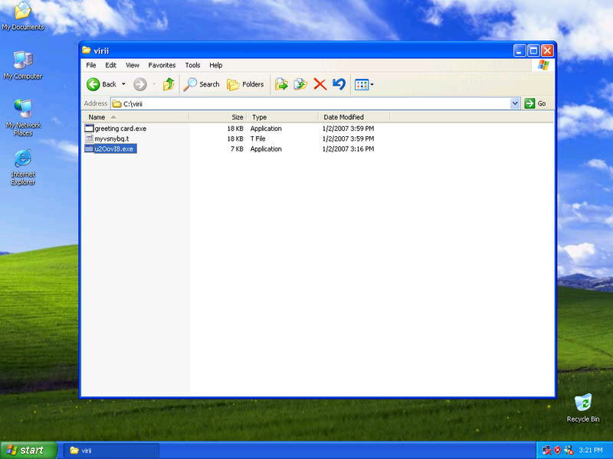Select the My Network Places desktop icon
This screenshot has height=459, width=613.
pos(23,118)
